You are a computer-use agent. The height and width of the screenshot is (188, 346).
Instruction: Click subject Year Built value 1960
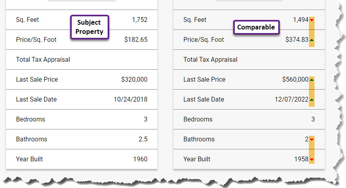coord(140,159)
